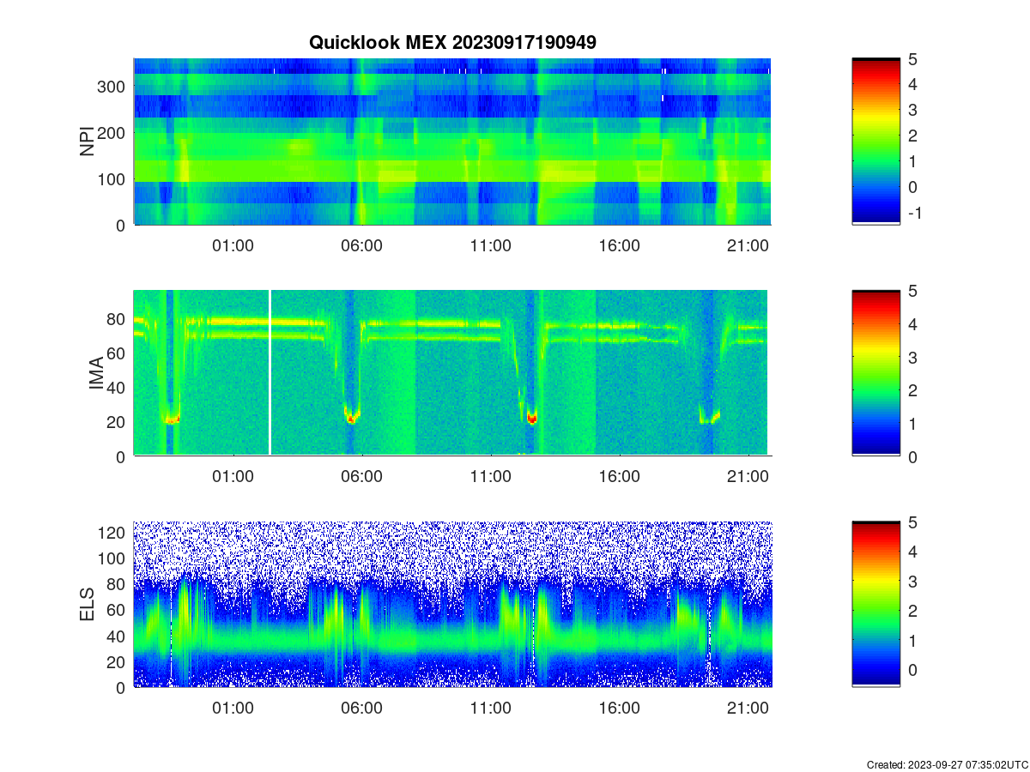
Task: Click the 11:00 tick under the ELS plot
Action: coord(490,709)
